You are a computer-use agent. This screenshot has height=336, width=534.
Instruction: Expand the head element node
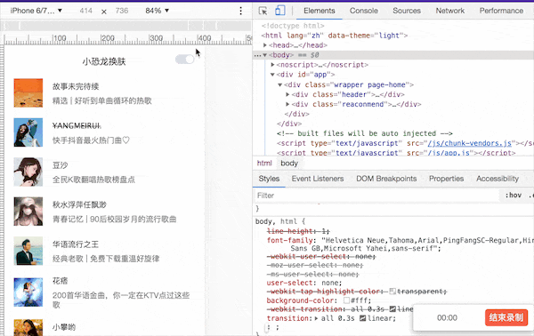tap(265, 45)
